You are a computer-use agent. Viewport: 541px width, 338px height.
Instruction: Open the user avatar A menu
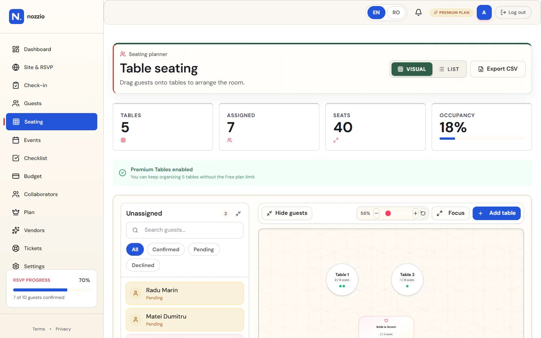[x=484, y=12]
